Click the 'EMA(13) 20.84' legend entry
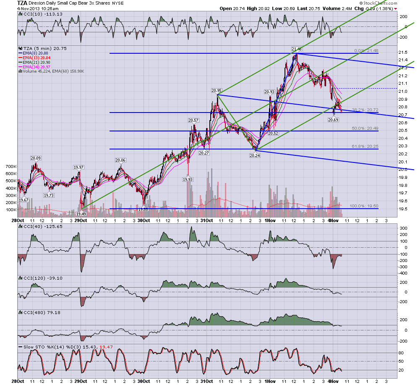 coord(37,58)
